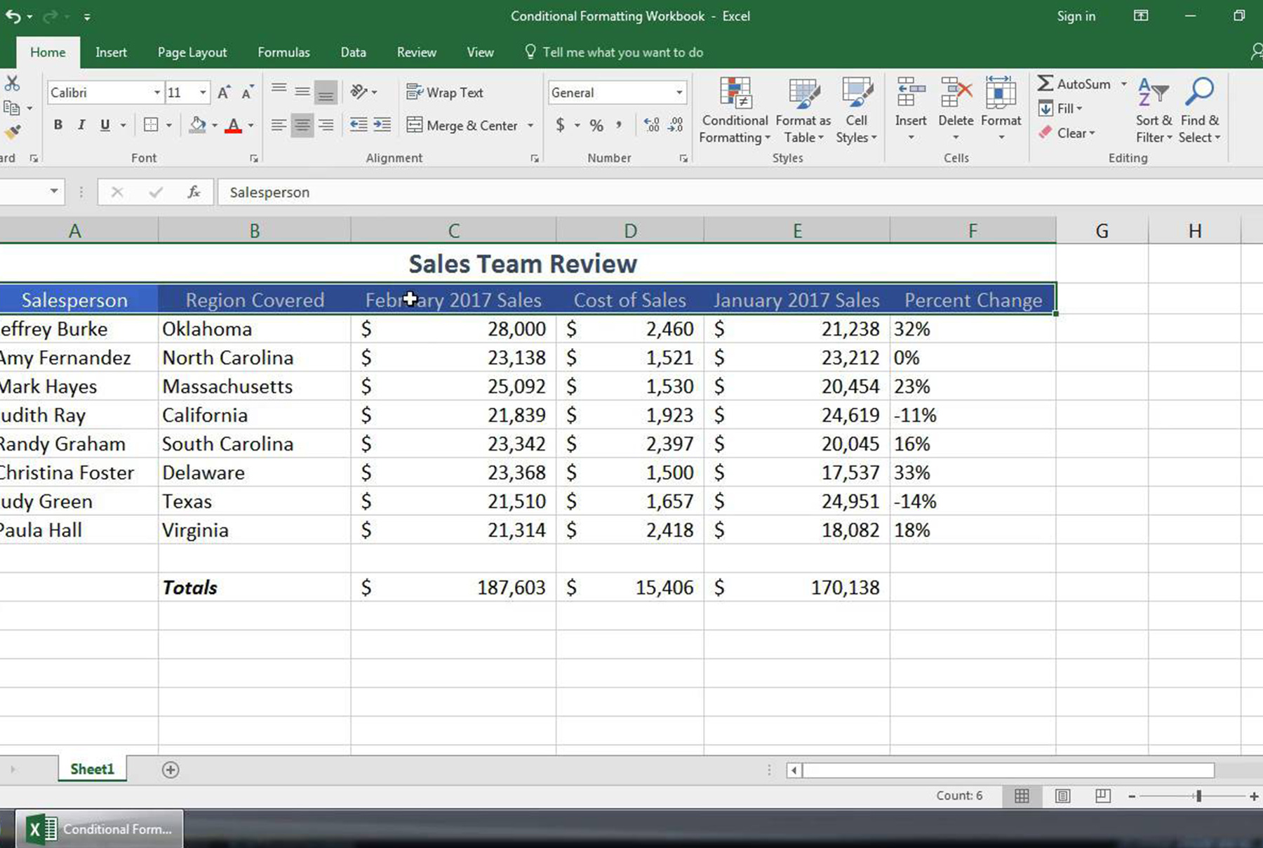This screenshot has height=848, width=1263.
Task: Switch to the Formulas ribbon tab
Action: pos(283,53)
